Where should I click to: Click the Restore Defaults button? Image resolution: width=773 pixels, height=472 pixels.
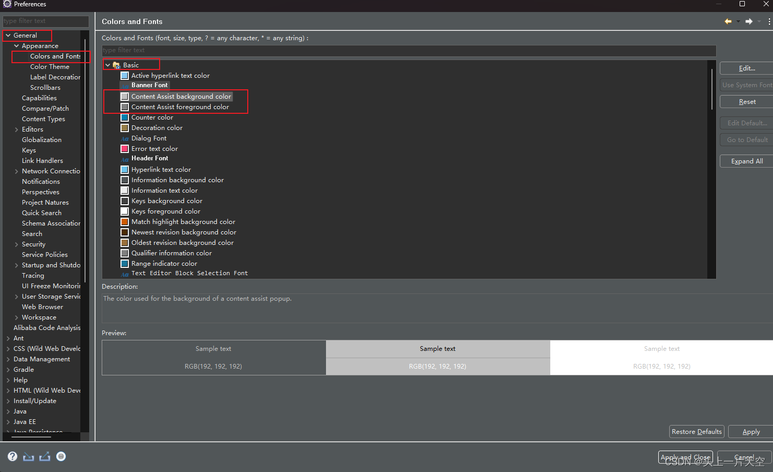697,432
